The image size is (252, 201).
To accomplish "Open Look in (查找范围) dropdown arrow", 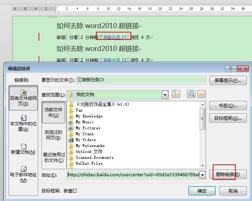I will click(165, 95).
